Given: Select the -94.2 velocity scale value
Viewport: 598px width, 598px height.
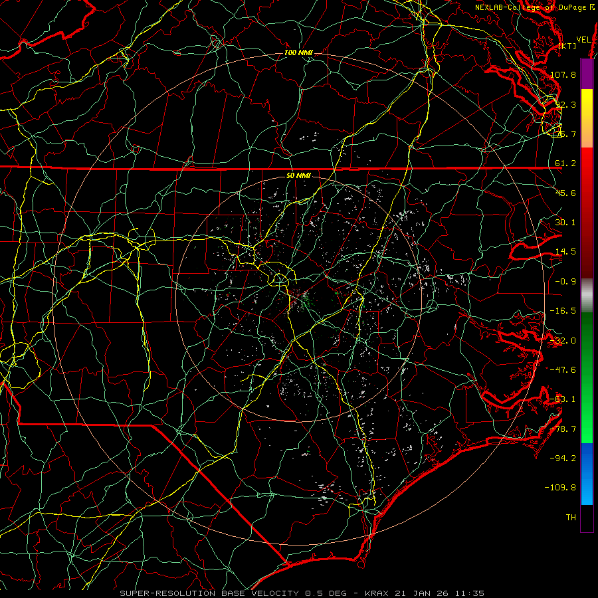Looking at the screenshot, I should pos(563,458).
